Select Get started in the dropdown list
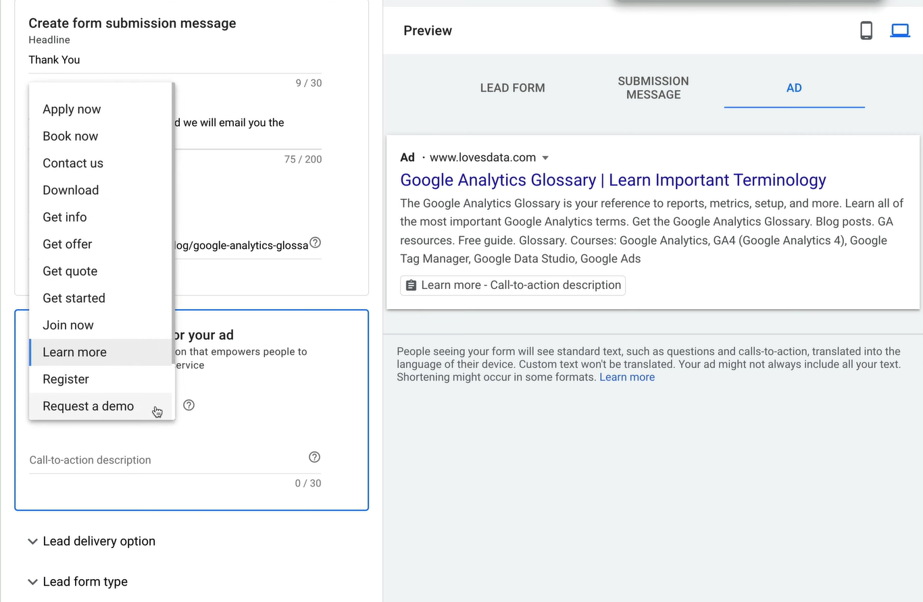Image resolution: width=923 pixels, height=602 pixels. coord(74,298)
